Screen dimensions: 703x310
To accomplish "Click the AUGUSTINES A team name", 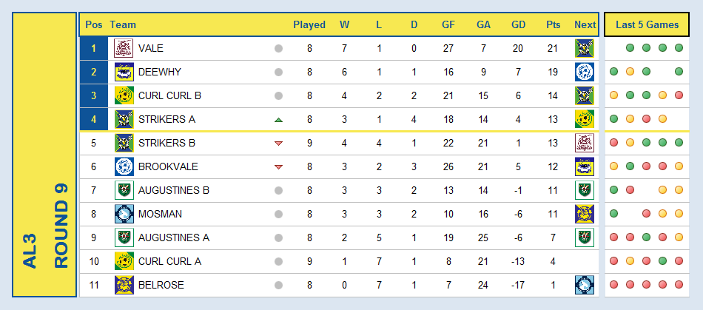I will tap(174, 237).
